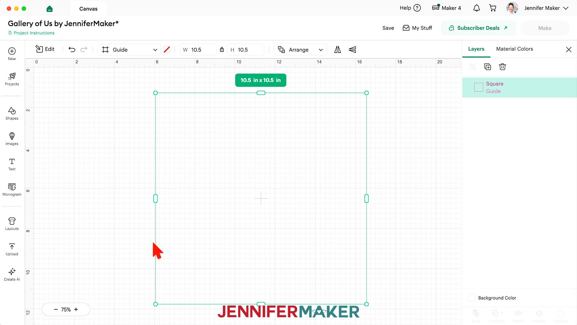Click the no-color swatch beside Guide

click(167, 50)
